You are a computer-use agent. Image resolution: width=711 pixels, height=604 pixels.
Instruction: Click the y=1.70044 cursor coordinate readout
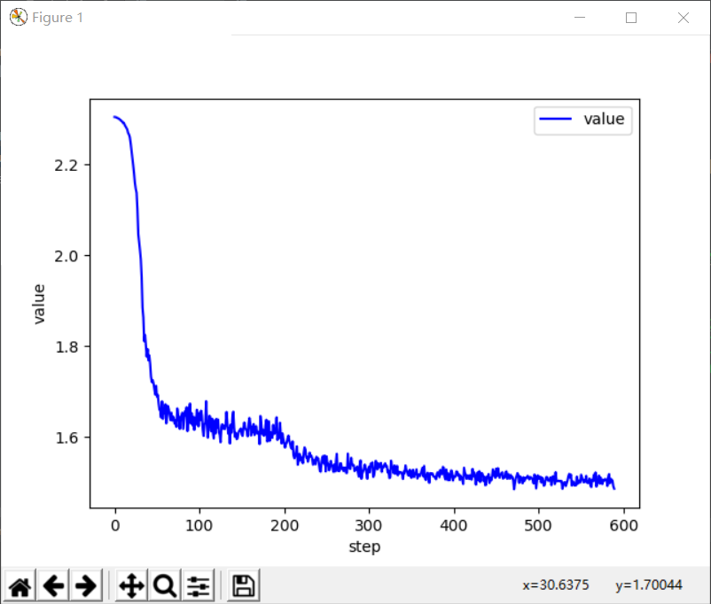click(x=649, y=585)
